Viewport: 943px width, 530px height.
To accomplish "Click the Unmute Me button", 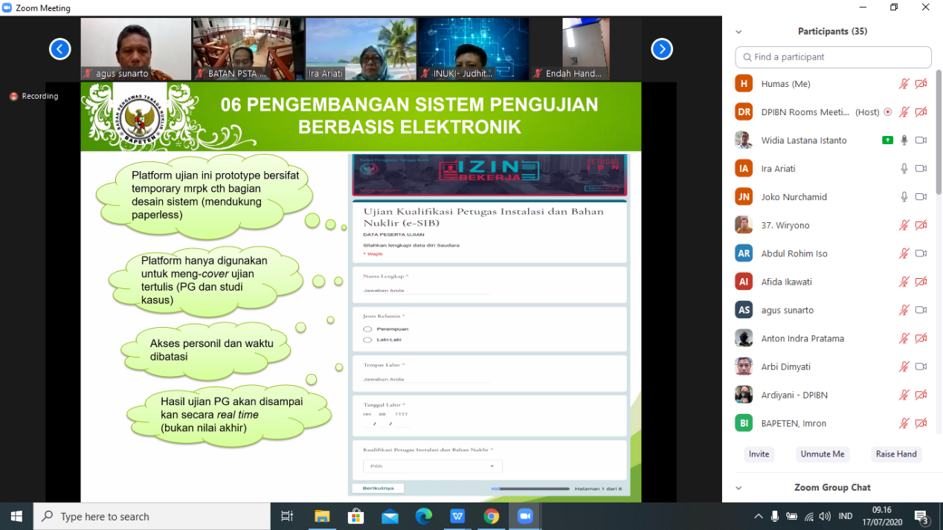I will 823,454.
